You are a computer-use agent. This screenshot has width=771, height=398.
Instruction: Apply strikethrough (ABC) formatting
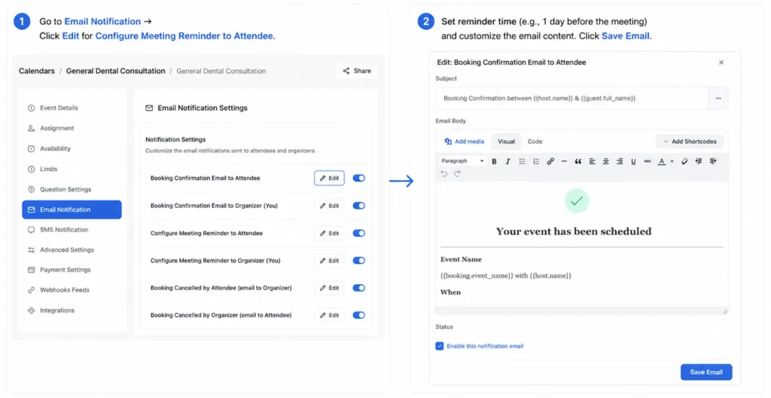coord(648,161)
